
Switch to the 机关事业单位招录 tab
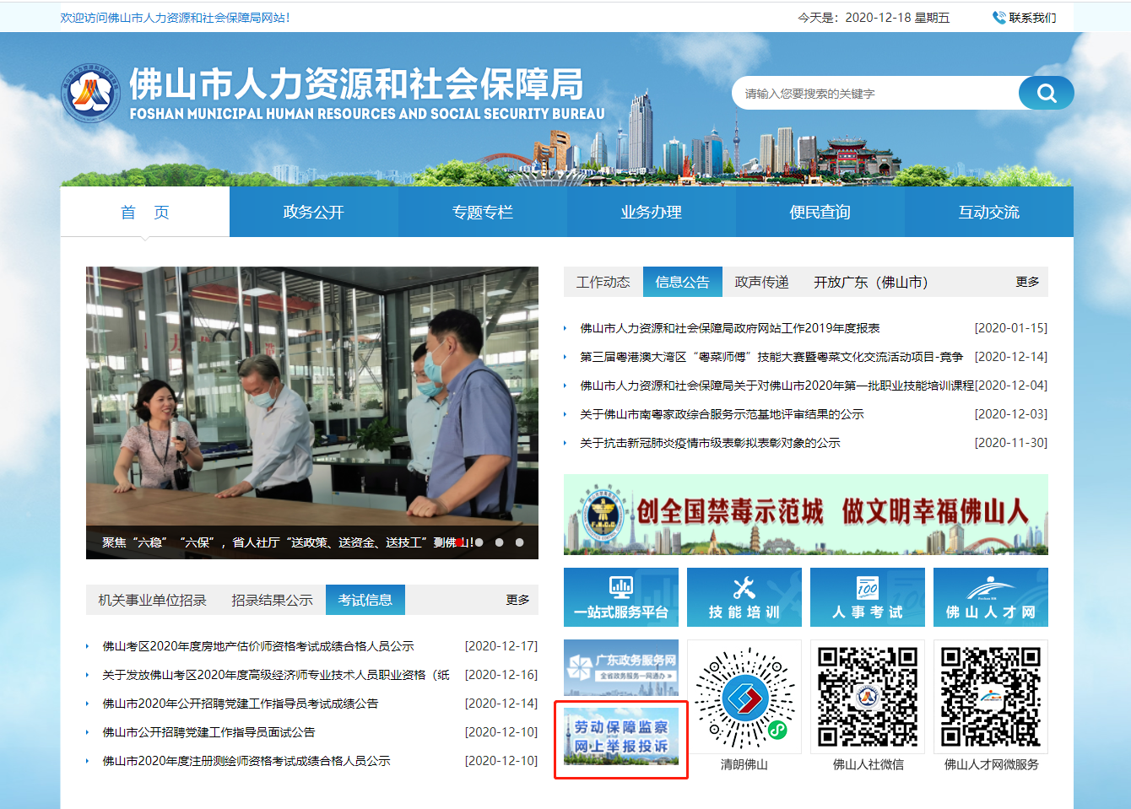[x=152, y=601]
